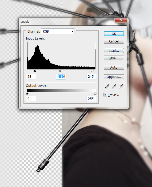The height and width of the screenshot is (187, 152).
Task: Open the Options... dialog button
Action: coord(114,77)
